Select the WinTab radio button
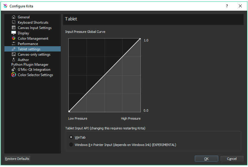 click(71, 137)
